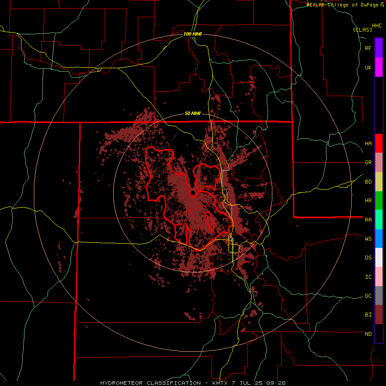
Task: Click the HA red legend swatch
Action: tap(379, 143)
